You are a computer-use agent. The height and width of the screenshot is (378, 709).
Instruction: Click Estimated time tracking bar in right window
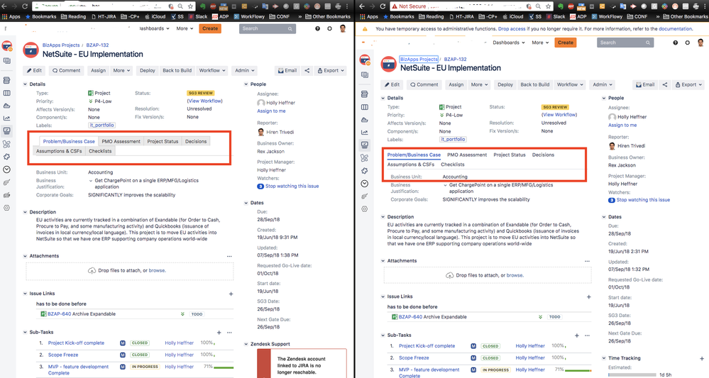632,375
